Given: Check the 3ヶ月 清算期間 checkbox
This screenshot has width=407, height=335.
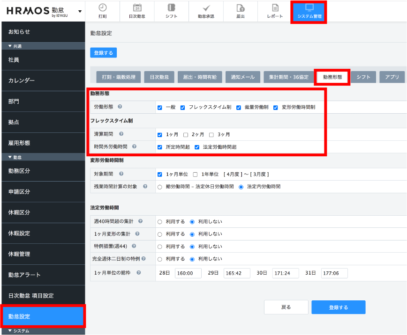Looking at the screenshot, I should pyautogui.click(x=211, y=135).
